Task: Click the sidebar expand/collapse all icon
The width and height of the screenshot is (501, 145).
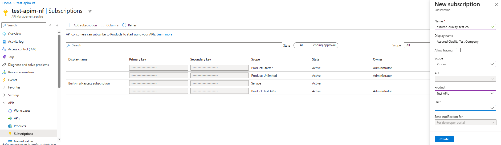Action: click(x=50, y=25)
